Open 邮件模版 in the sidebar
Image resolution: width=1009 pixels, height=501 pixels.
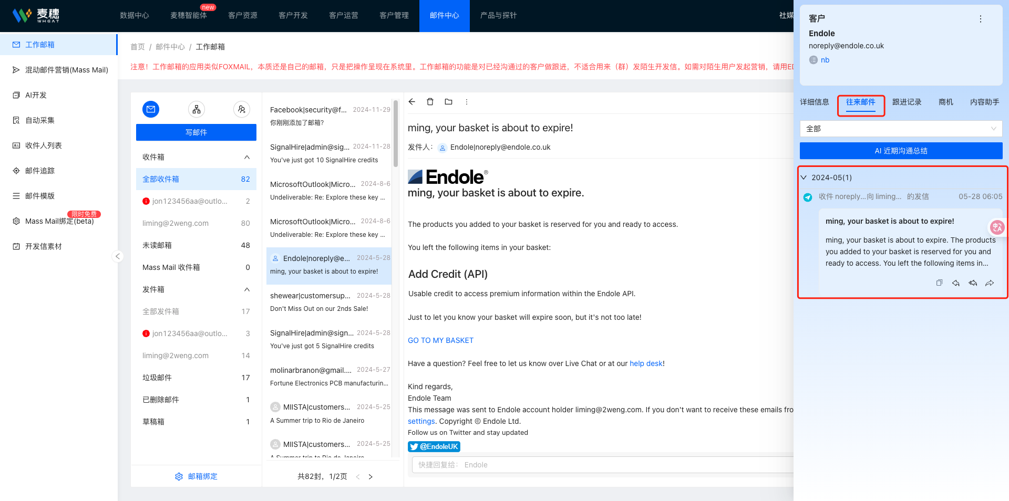pos(58,196)
